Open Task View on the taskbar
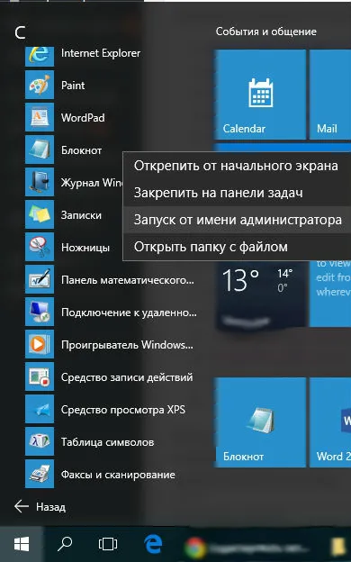 108,544
